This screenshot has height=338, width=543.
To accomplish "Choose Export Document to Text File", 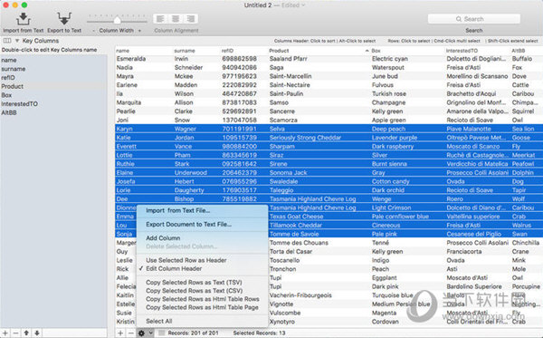I will (189, 225).
